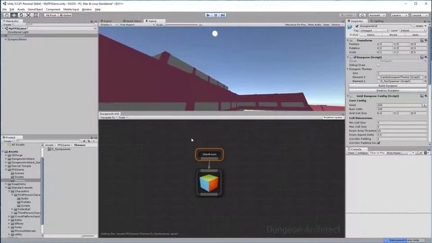The width and height of the screenshot is (432, 243).
Task: Open the Transform component gear menu
Action: pos(426,40)
